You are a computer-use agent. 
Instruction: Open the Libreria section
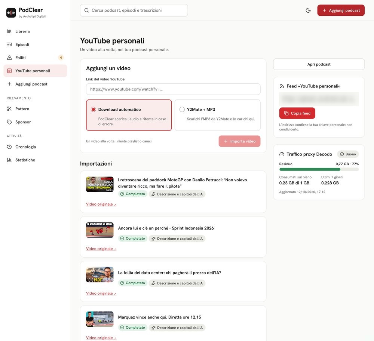point(35,31)
